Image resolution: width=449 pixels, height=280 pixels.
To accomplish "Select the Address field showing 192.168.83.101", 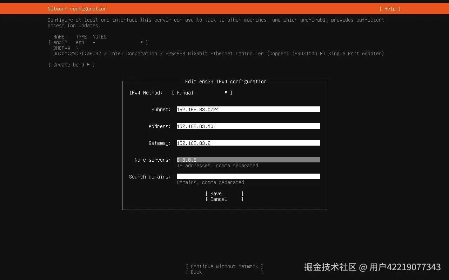I will click(248, 126).
